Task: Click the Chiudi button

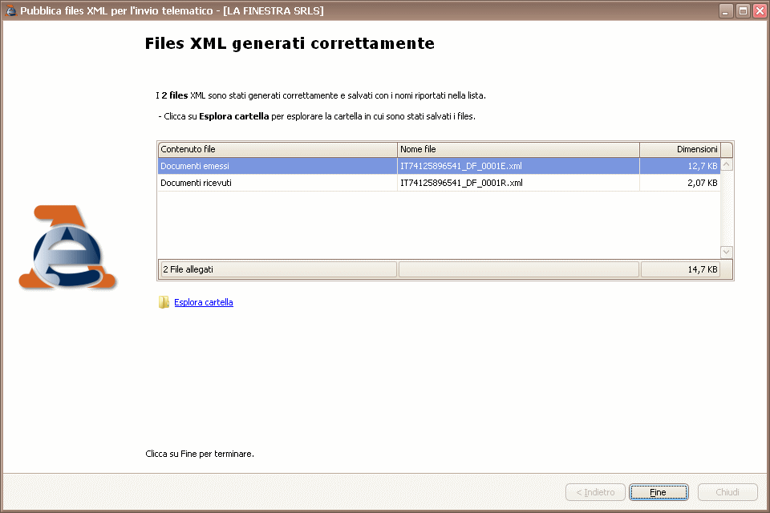Action: point(727,492)
